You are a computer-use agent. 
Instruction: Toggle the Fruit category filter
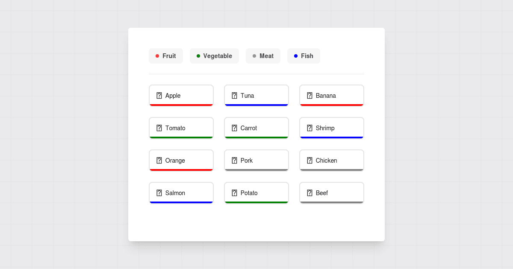166,56
